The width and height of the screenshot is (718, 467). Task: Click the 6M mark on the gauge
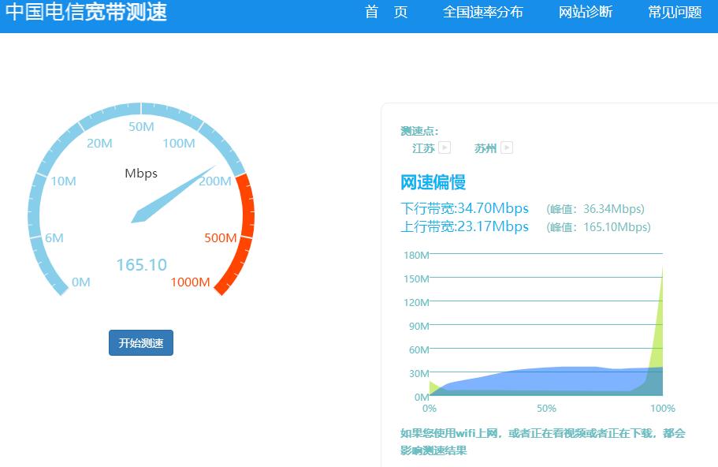coord(54,238)
